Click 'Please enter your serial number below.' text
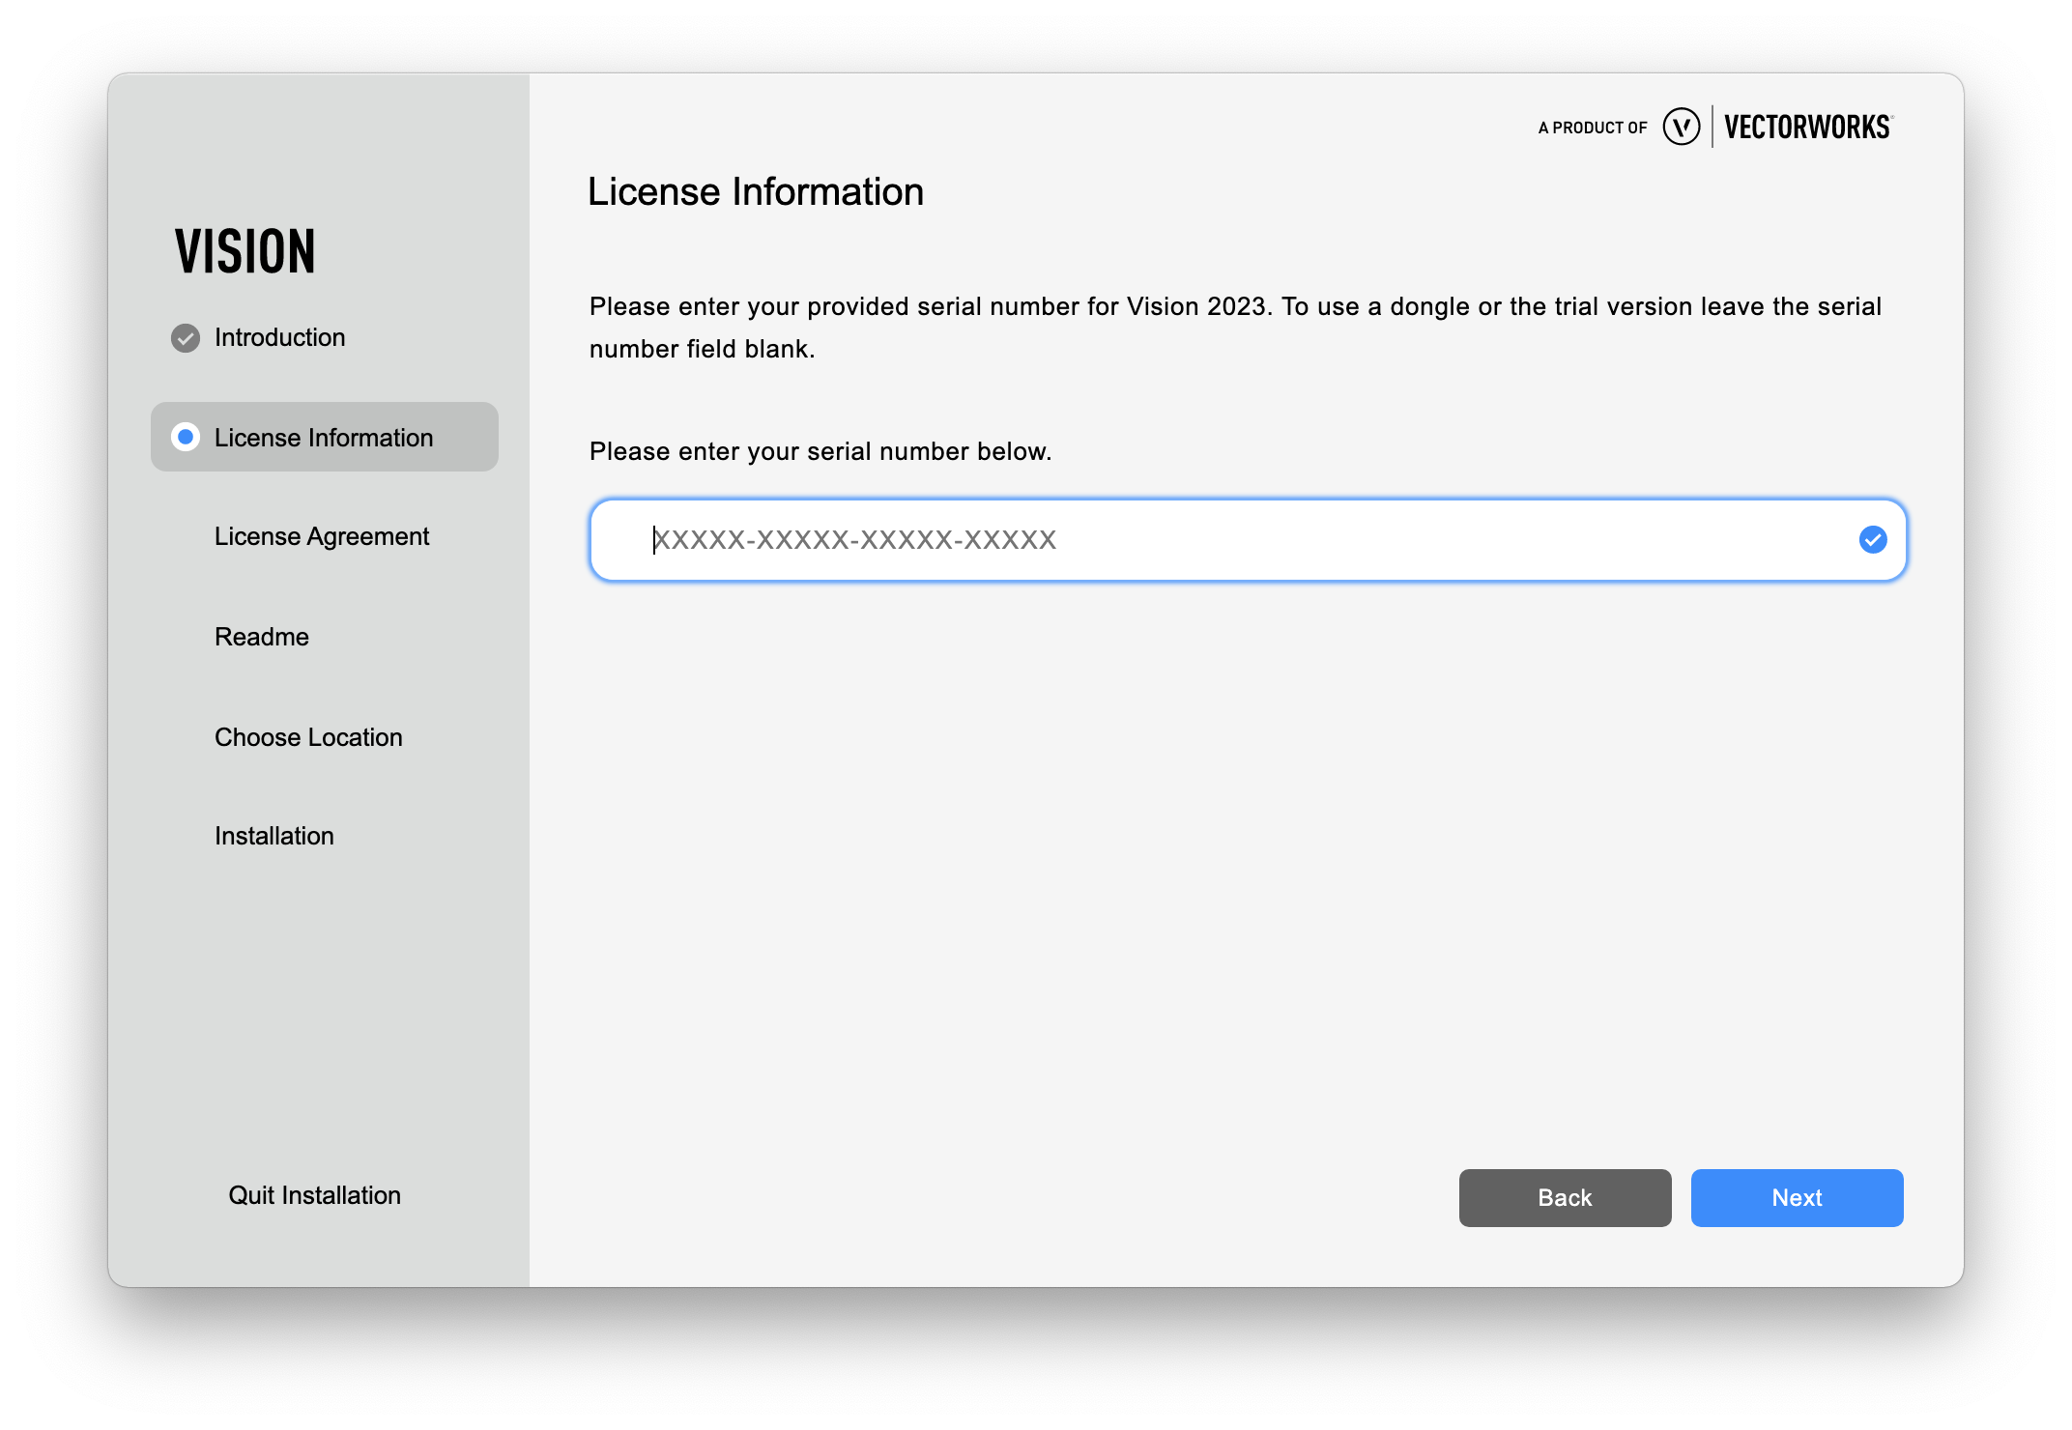The image size is (2072, 1430). 820,451
